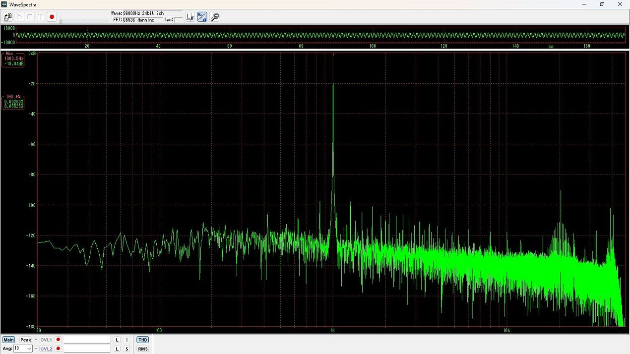Click the S save button for OVL2
This screenshot has width=630, height=354.
pyautogui.click(x=126, y=349)
